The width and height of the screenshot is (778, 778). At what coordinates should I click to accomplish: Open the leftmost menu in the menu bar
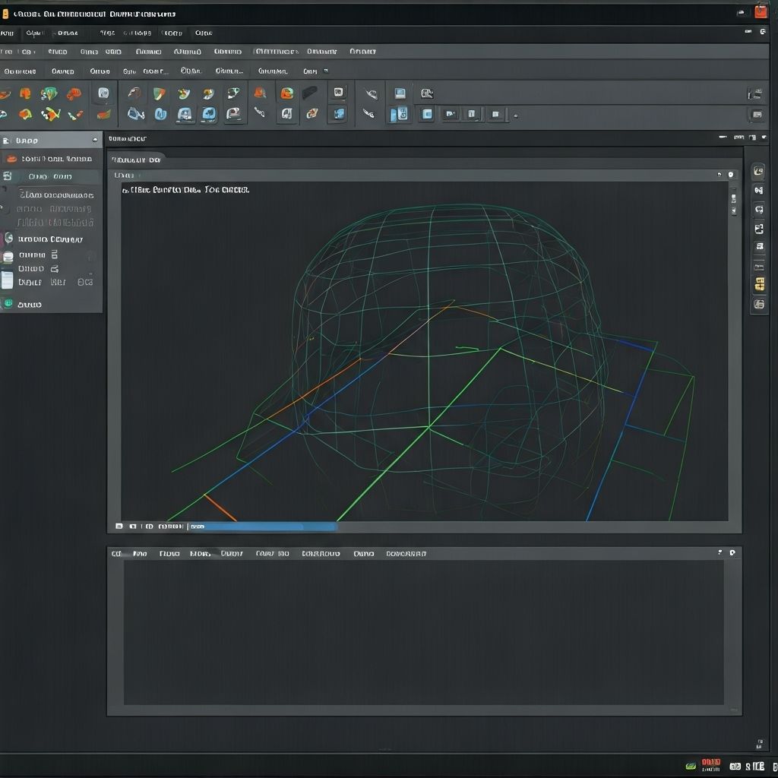pyautogui.click(x=6, y=33)
